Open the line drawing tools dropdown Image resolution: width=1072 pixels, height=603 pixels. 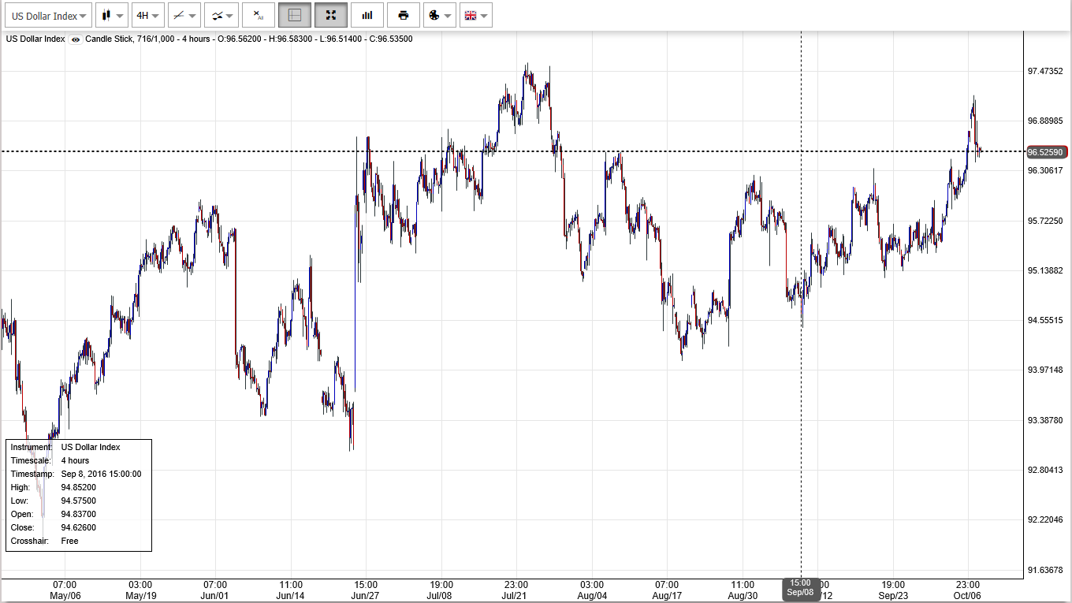pyautogui.click(x=184, y=15)
